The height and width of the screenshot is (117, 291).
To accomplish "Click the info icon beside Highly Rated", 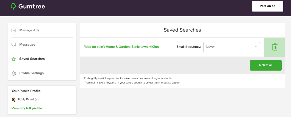I will click(37, 99).
